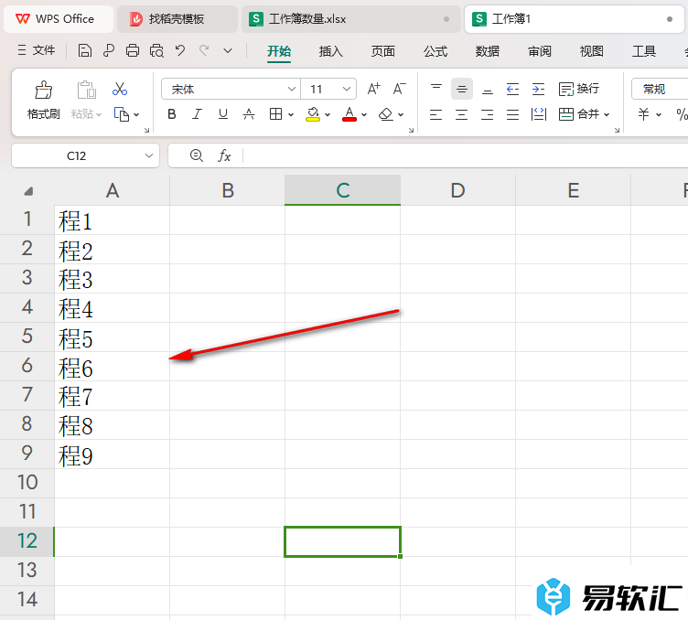Toggle Italic formatting
The height and width of the screenshot is (620, 688).
pos(197,114)
